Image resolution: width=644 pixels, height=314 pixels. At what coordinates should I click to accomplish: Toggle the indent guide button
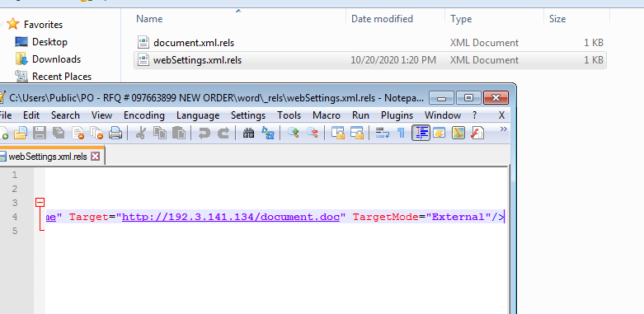point(421,133)
